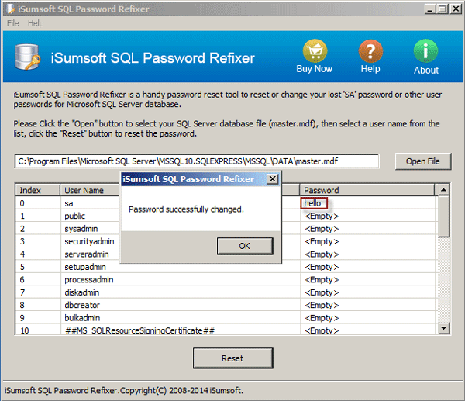Click the copyright status bar text
Image resolution: width=465 pixels, height=401 pixels.
(x=124, y=390)
